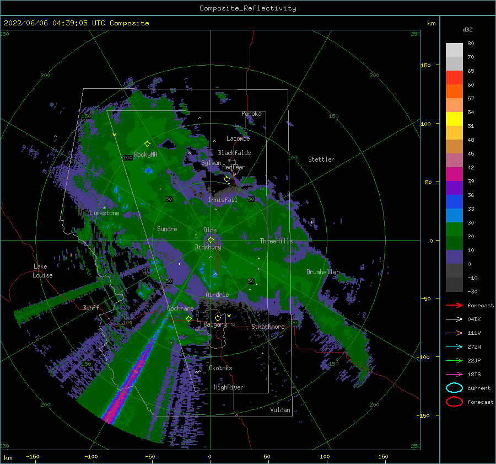The image size is (496, 464).
Task: Select the Didsbury label
Action: (208, 247)
